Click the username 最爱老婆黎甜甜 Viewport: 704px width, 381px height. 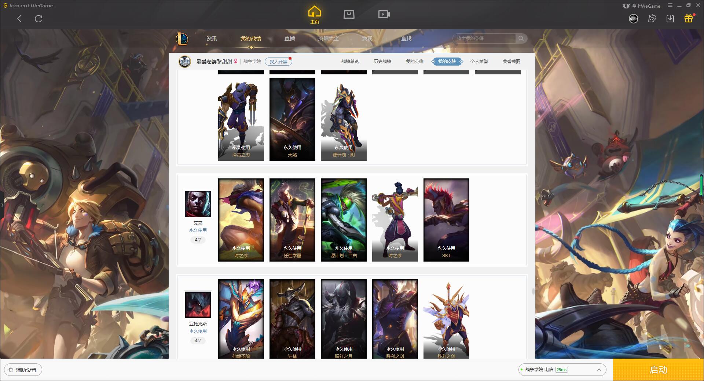coord(214,62)
